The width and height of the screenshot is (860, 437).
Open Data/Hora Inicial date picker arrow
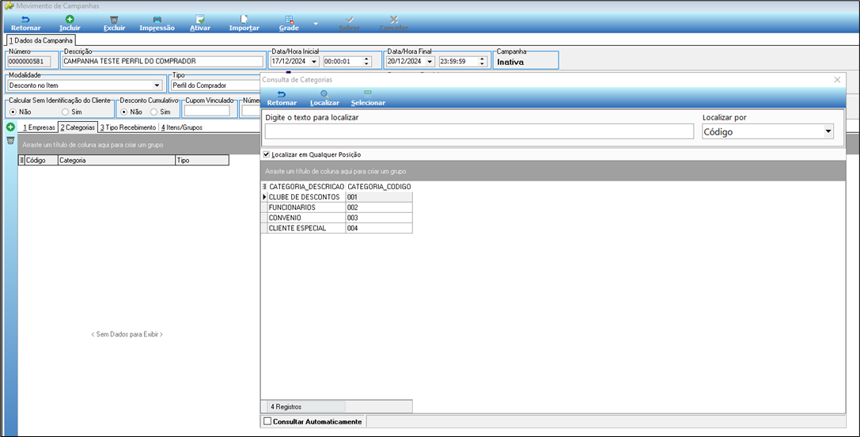coord(314,62)
